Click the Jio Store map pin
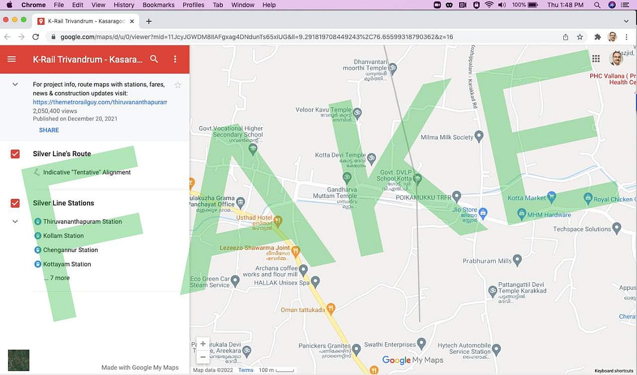Viewport: 637px width, 375px height. pyautogui.click(x=483, y=213)
